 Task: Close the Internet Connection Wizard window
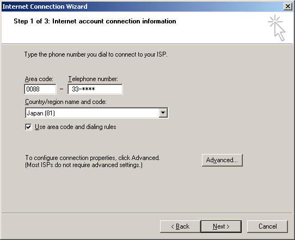(x=288, y=7)
